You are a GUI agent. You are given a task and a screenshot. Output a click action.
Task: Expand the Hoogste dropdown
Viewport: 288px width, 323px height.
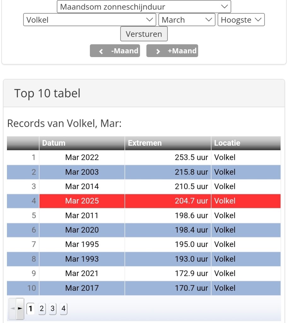[241, 20]
